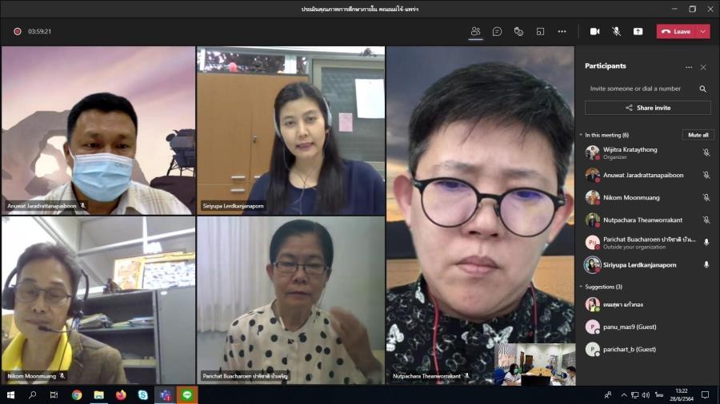Collapse the In this meeting section
Image resolution: width=720 pixels, height=404 pixels.
[582, 135]
